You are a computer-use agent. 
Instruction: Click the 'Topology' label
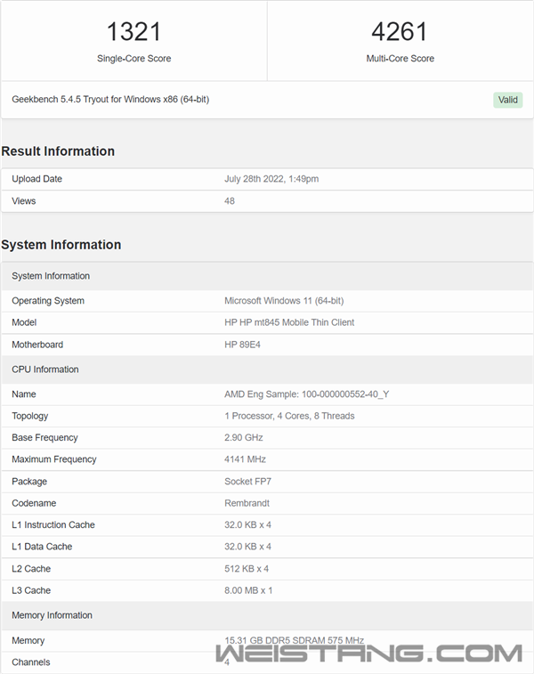pos(29,416)
